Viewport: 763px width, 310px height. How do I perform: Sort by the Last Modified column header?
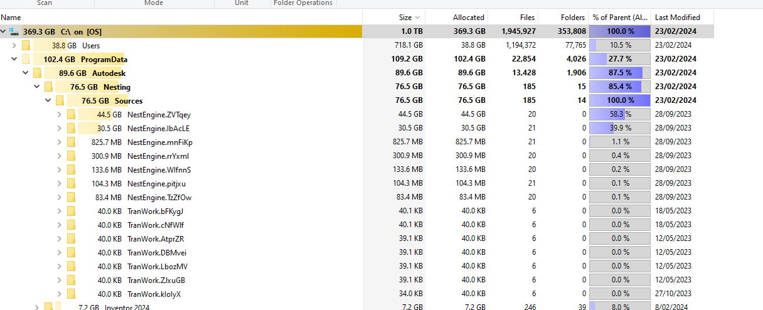677,18
